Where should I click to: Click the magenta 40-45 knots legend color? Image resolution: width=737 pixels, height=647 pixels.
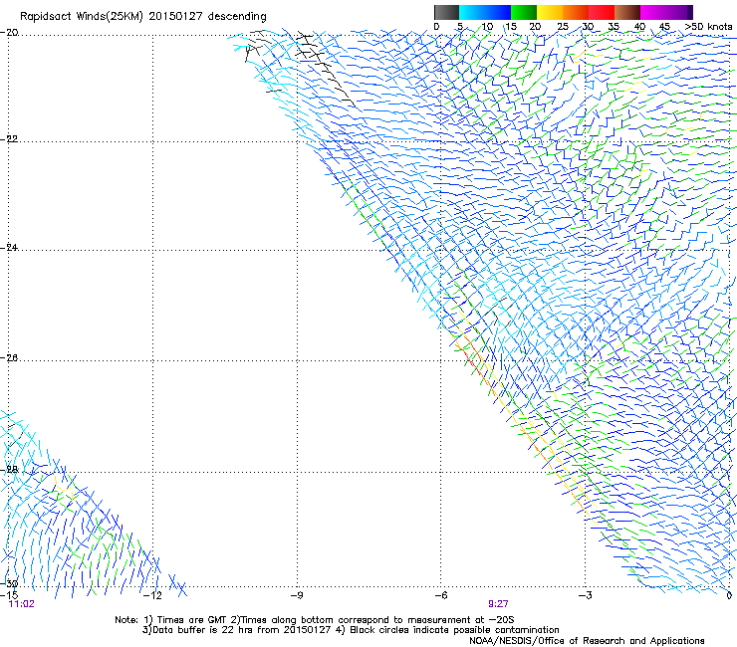point(653,12)
